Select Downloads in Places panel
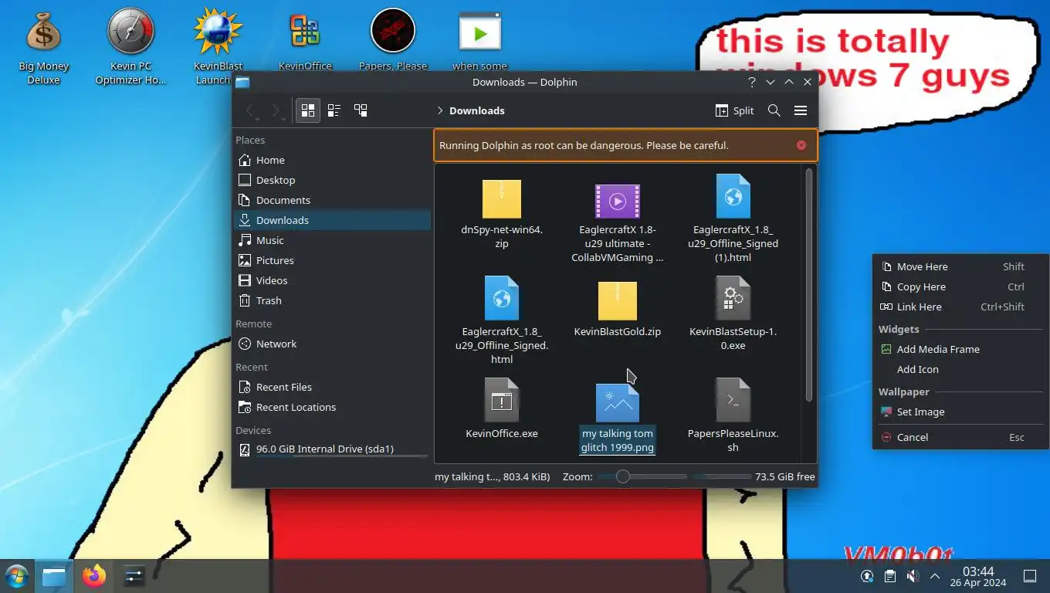The width and height of the screenshot is (1050, 593). pos(332,220)
